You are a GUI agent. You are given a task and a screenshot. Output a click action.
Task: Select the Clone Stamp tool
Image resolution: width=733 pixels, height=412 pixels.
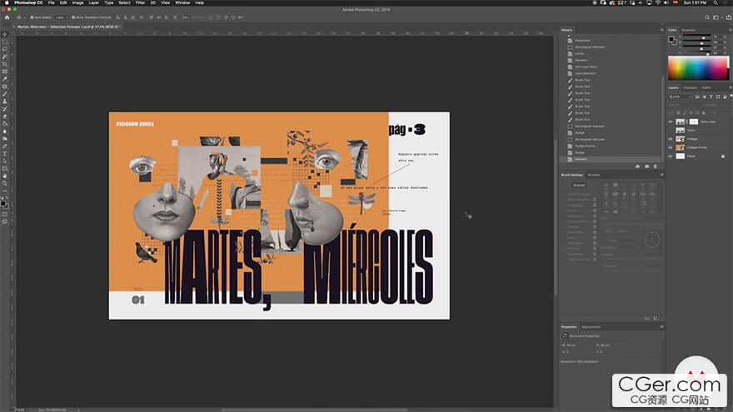pyautogui.click(x=5, y=102)
